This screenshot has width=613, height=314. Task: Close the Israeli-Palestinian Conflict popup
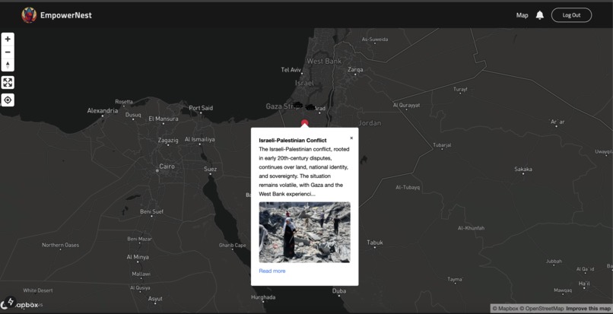(x=351, y=138)
